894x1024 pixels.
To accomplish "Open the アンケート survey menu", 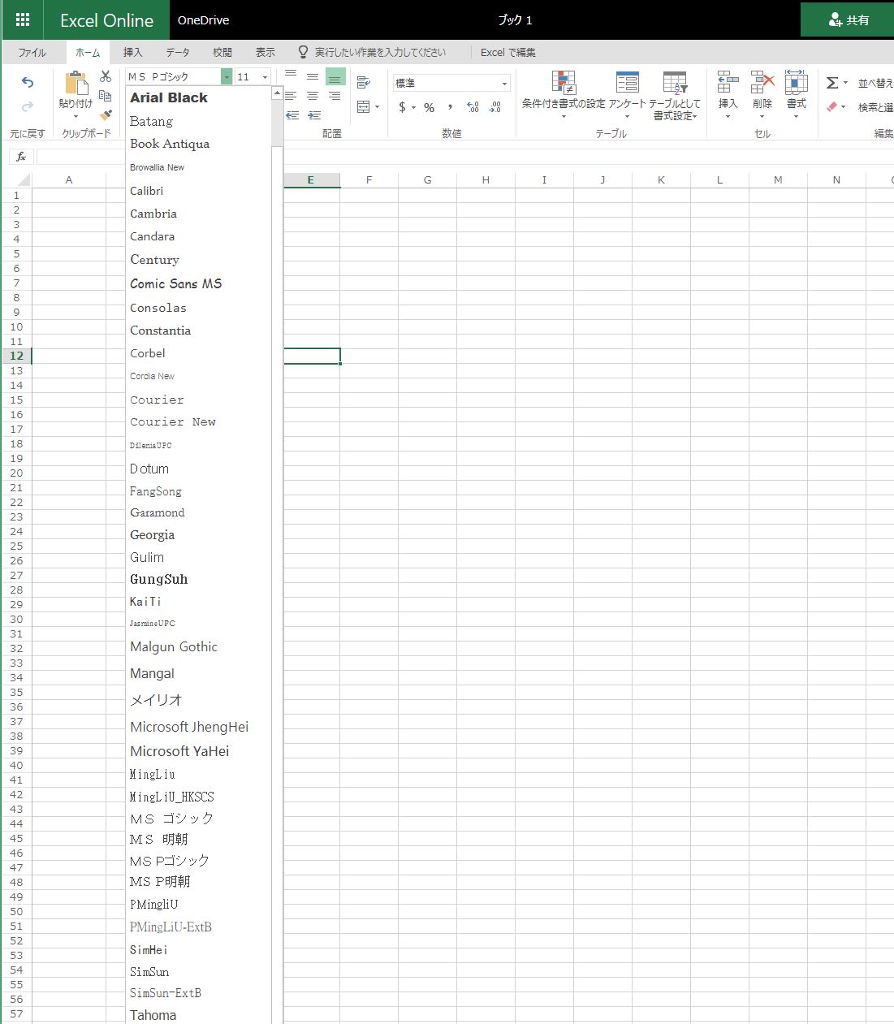I will pos(627,96).
